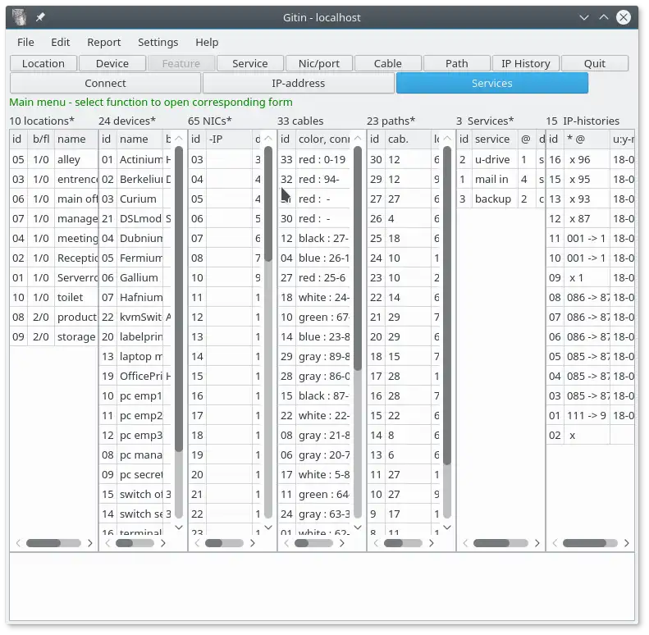Select the 'backup' service row
The image size is (649, 635).
click(x=500, y=199)
